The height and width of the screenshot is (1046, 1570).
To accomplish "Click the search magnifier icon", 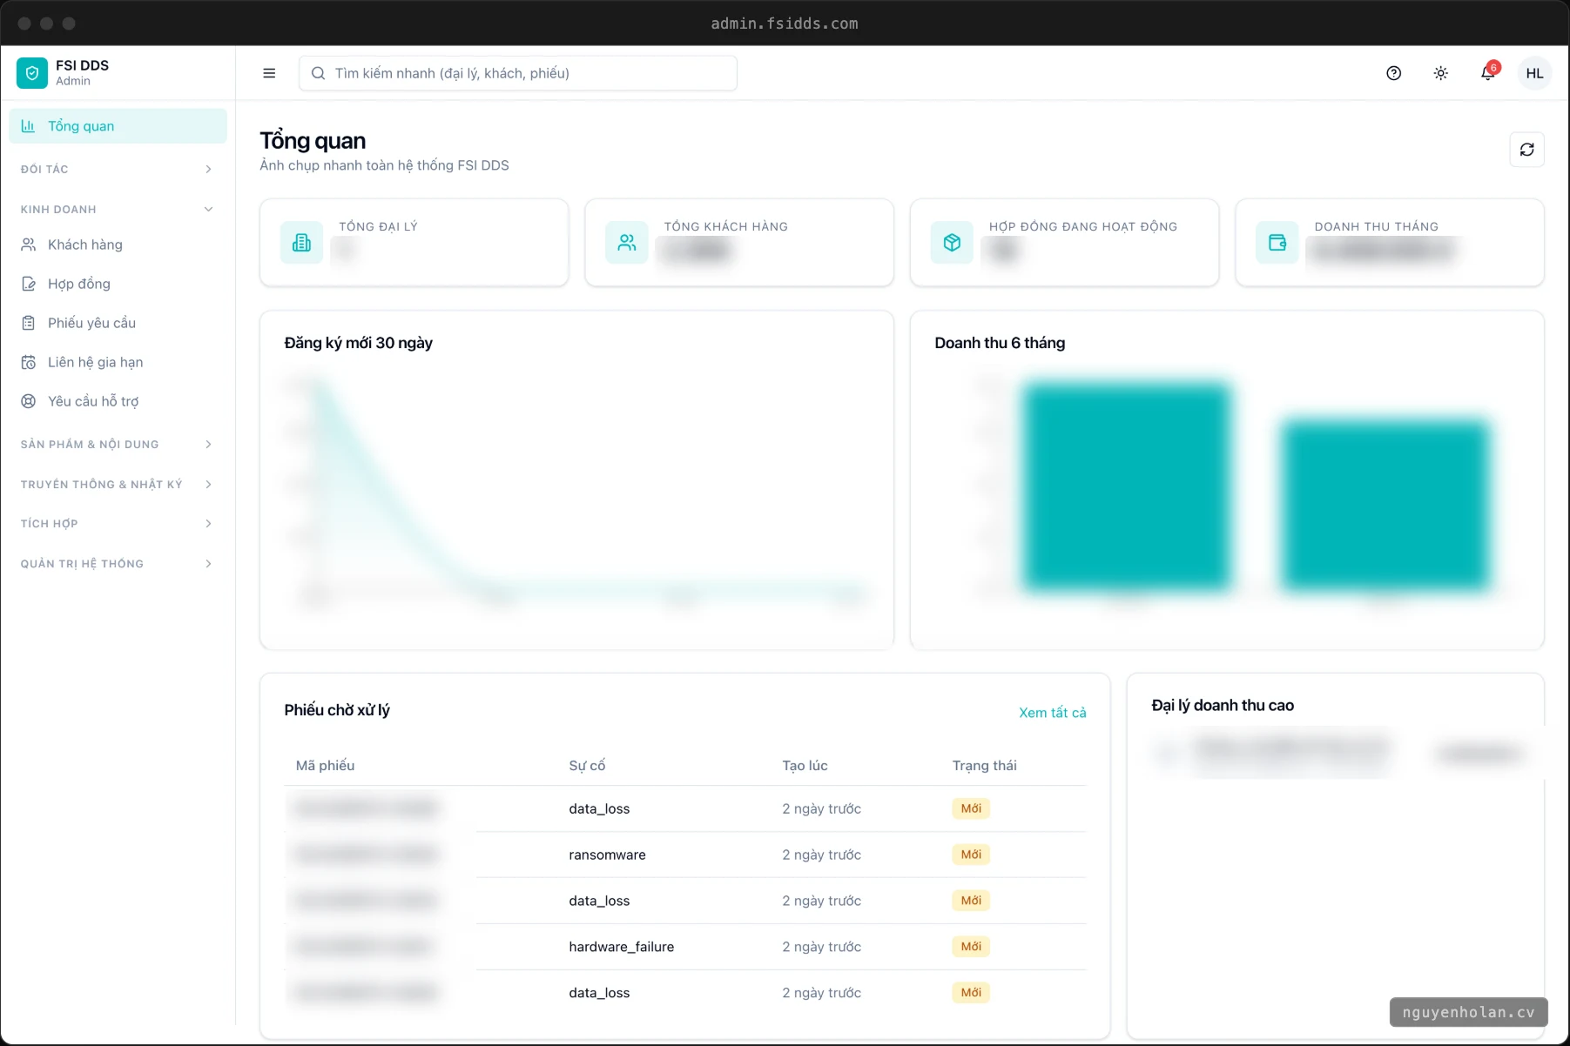I will pyautogui.click(x=319, y=73).
